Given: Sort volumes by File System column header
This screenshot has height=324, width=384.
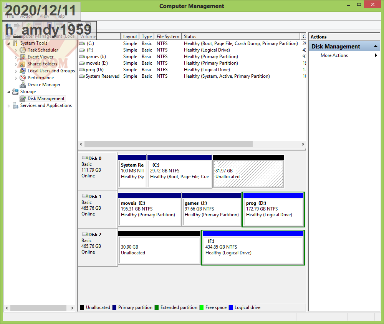Looking at the screenshot, I should [x=168, y=36].
